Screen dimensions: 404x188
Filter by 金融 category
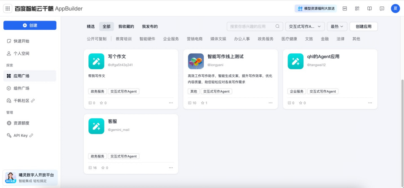(x=324, y=39)
